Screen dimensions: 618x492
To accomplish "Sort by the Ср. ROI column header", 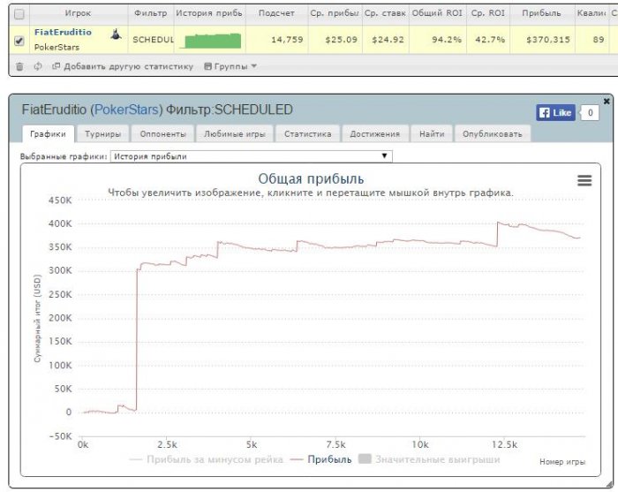I will [x=488, y=13].
